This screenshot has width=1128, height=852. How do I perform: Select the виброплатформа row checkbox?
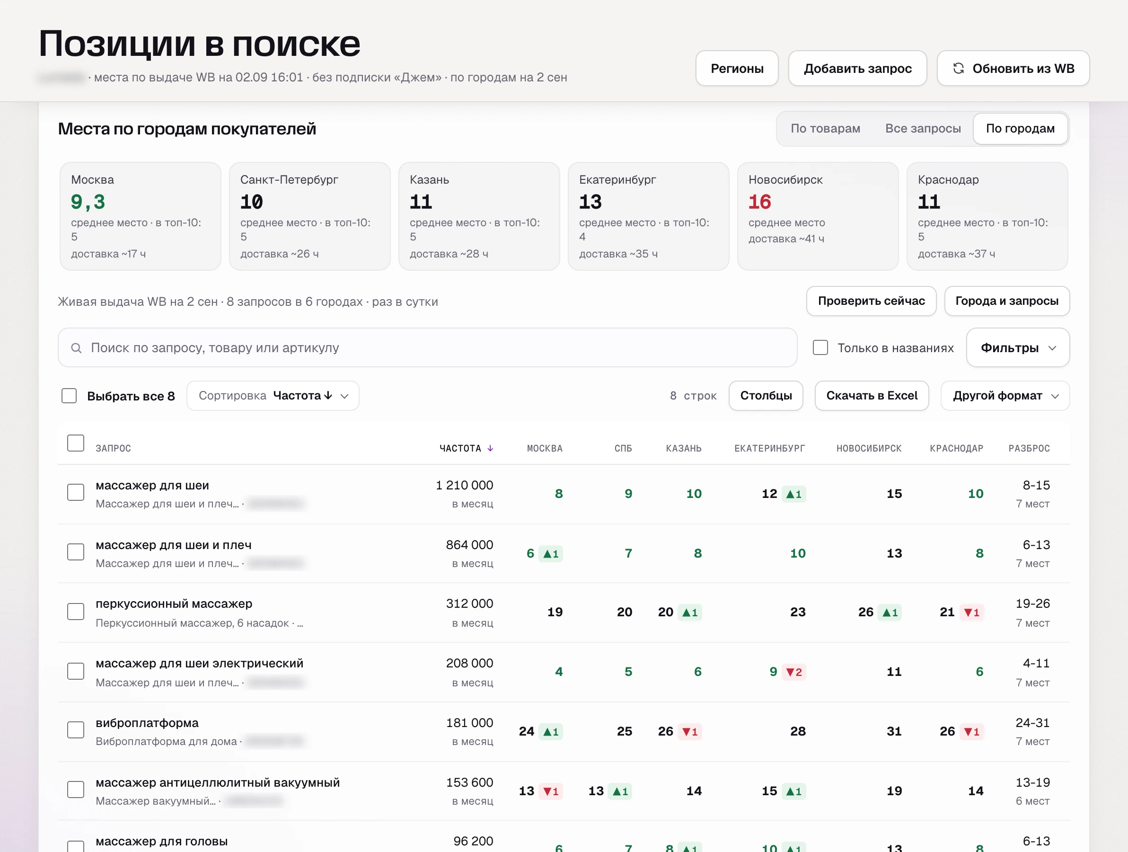(76, 730)
